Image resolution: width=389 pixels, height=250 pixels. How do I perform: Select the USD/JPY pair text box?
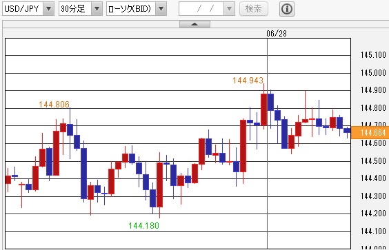23,9
